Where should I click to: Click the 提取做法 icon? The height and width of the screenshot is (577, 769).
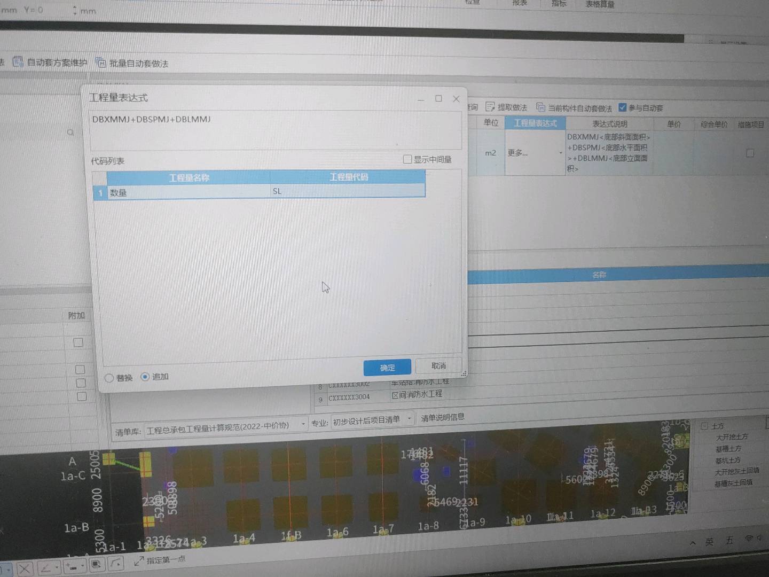coord(490,107)
